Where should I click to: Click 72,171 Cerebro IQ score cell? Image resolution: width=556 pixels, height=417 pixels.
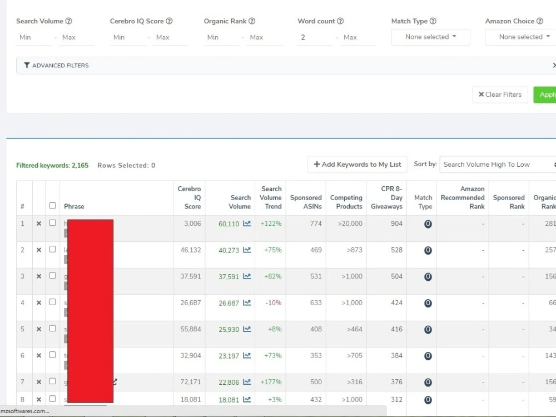click(x=190, y=382)
